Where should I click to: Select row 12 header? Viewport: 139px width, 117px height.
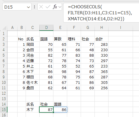coord(4,93)
